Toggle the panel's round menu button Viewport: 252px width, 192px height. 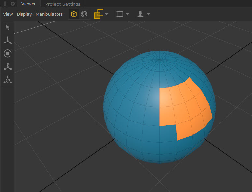13,4
